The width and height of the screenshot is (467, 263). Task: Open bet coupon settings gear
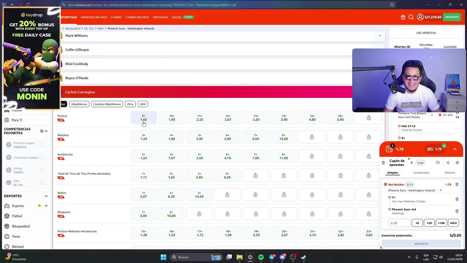(457, 163)
